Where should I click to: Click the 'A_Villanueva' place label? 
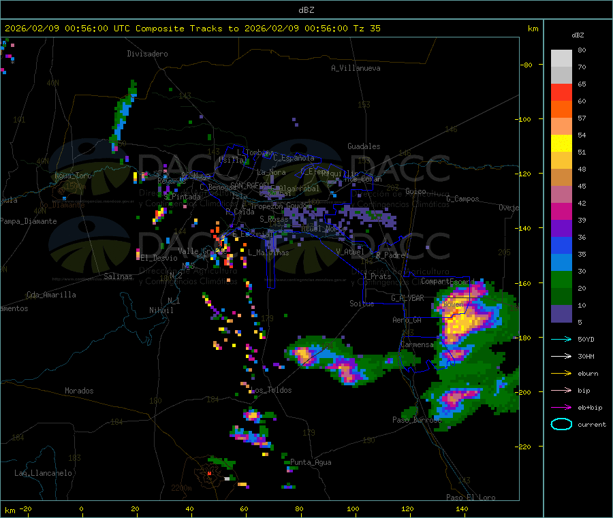(x=356, y=68)
